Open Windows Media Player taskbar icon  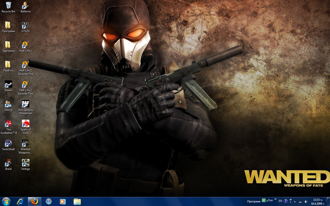(x=63, y=202)
